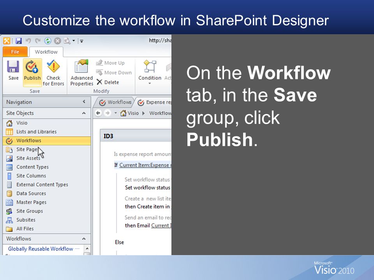Click the SharePoint Designer application icon

click(7, 41)
